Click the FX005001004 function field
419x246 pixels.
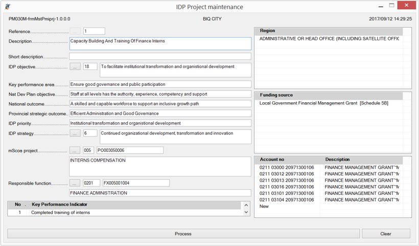136,183
